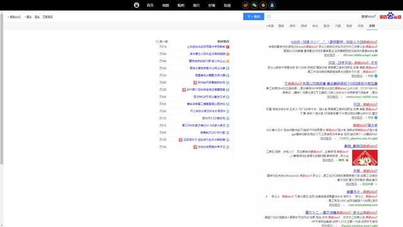Click 换一换 to refresh hot list
This screenshot has width=403, height=227.
pos(164,41)
